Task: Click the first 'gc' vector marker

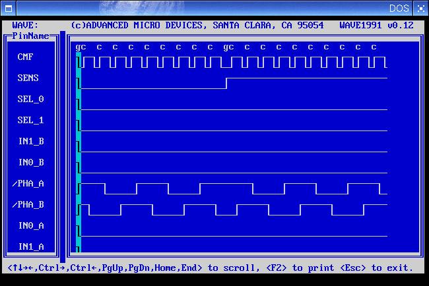Action: [81, 47]
